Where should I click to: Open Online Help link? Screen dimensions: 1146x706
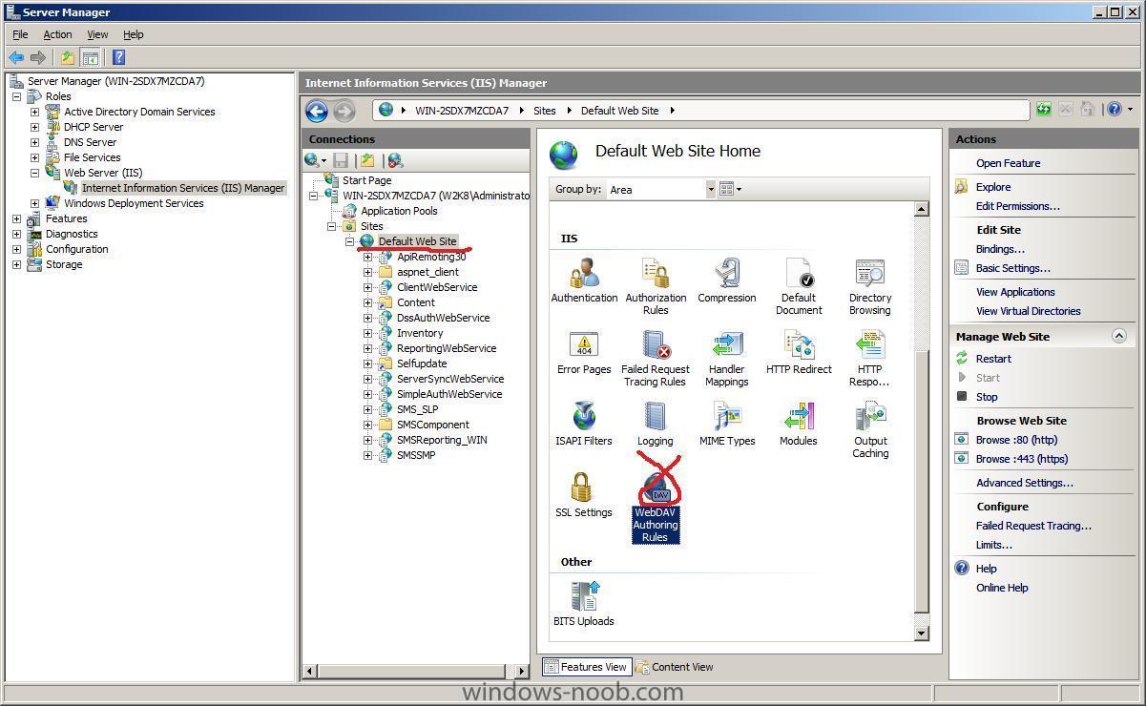[x=1002, y=588]
